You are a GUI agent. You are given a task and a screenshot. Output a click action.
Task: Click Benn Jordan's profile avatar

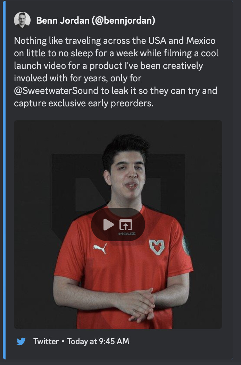click(22, 20)
